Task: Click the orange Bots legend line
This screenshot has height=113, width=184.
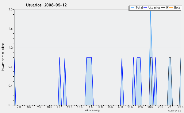Action: click(x=171, y=8)
